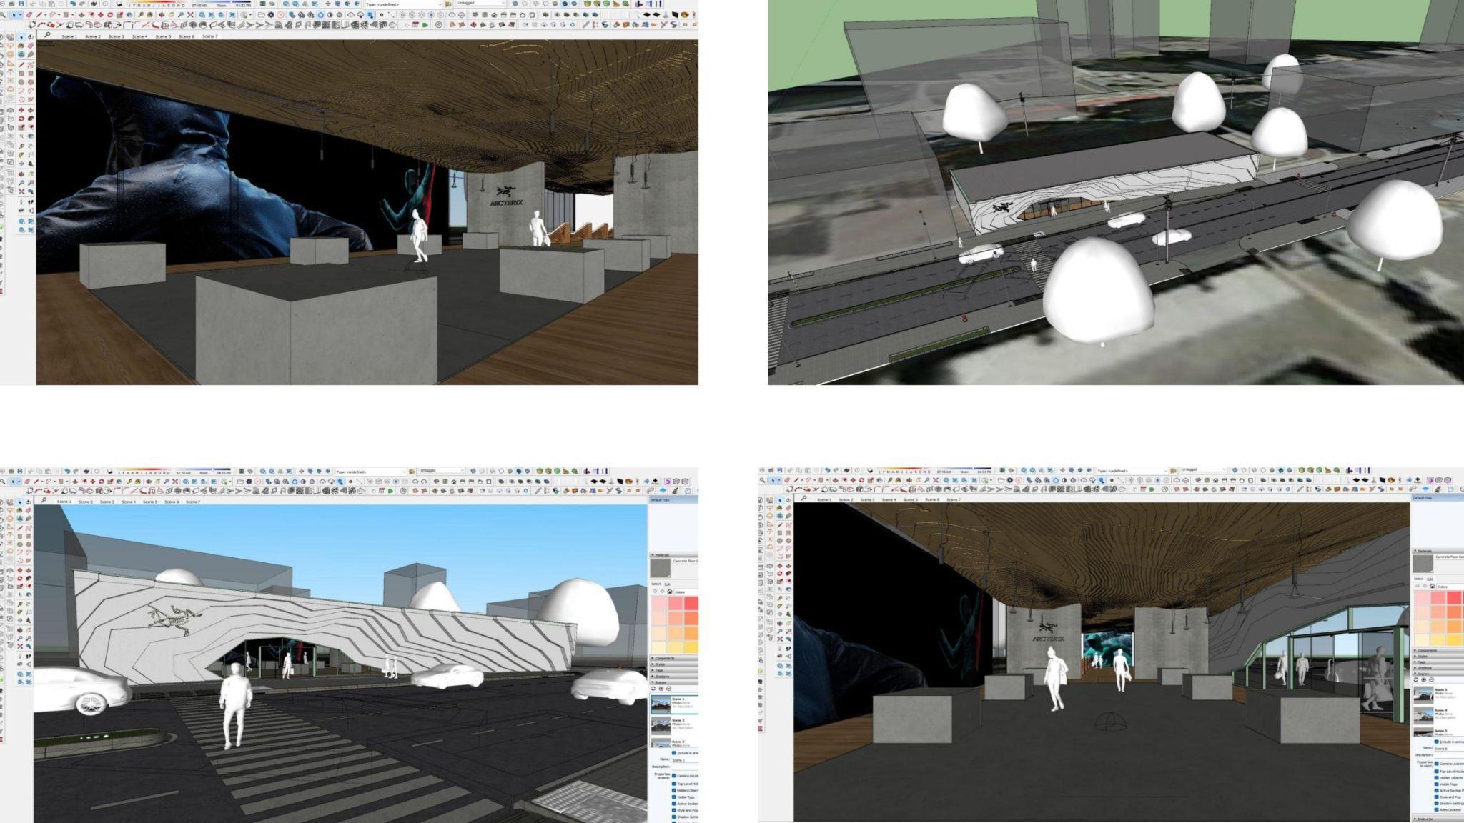Click the search magnifier icon left of the Scene 1 tab in the top-left window

[x=47, y=34]
